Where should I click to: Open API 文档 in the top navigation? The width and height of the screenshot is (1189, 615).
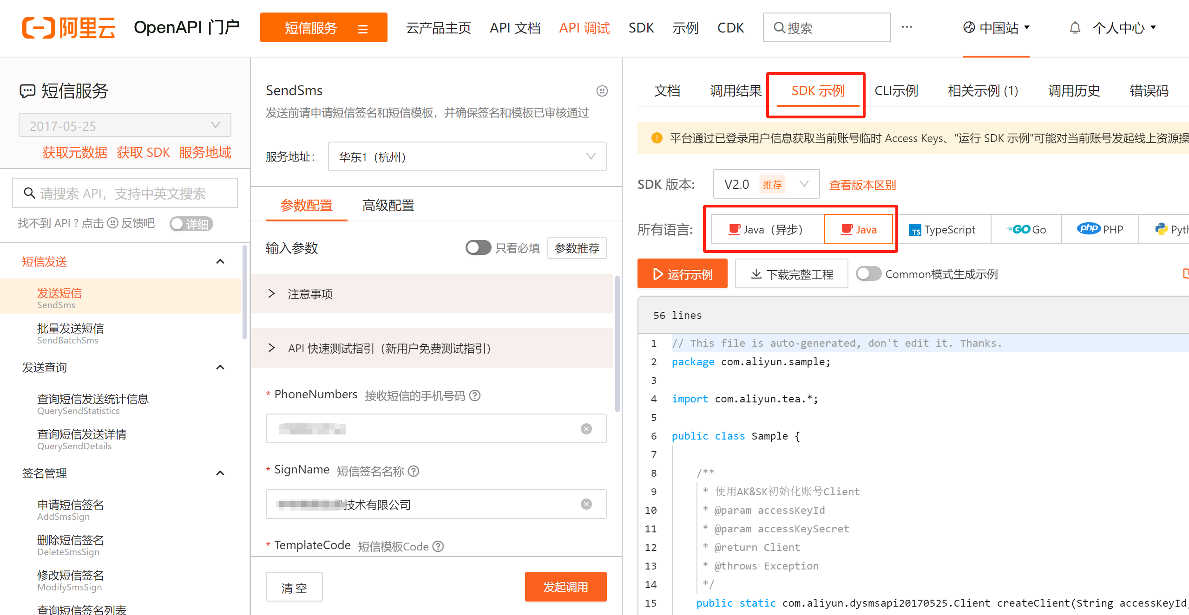click(x=515, y=28)
